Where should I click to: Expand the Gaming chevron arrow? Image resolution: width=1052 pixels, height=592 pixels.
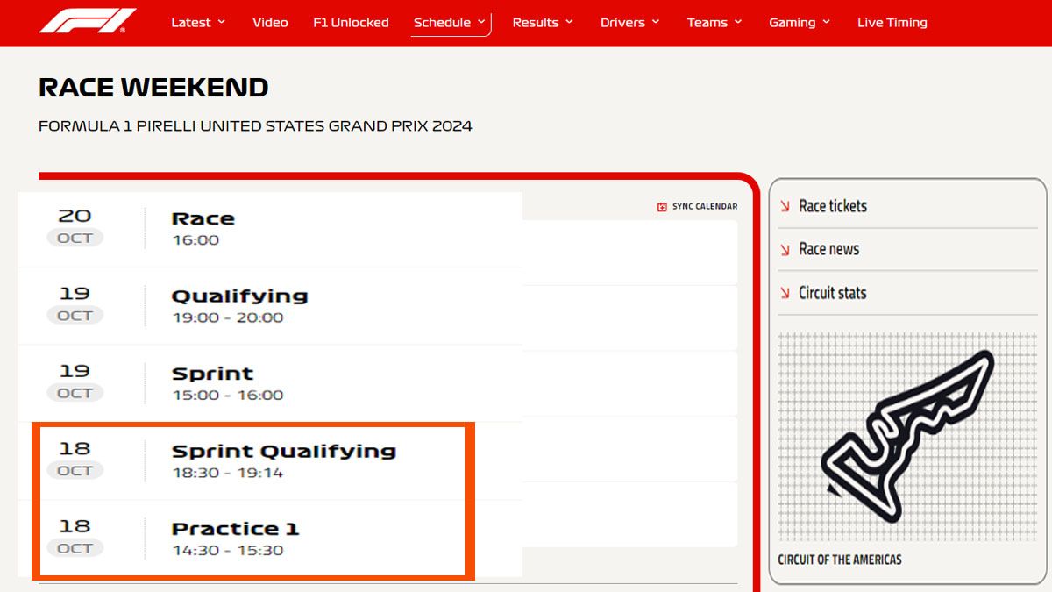(x=826, y=22)
